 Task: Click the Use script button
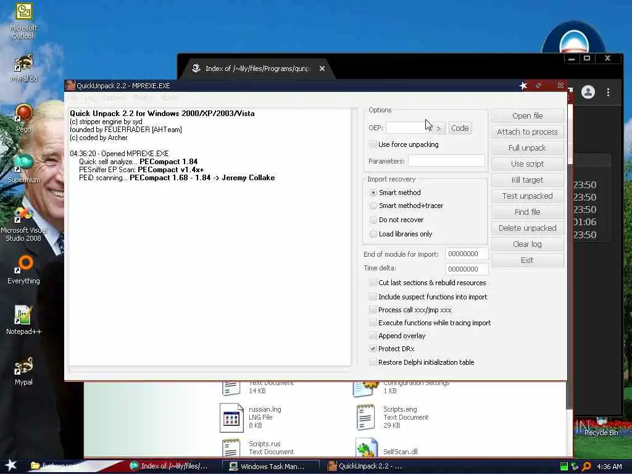pos(527,164)
